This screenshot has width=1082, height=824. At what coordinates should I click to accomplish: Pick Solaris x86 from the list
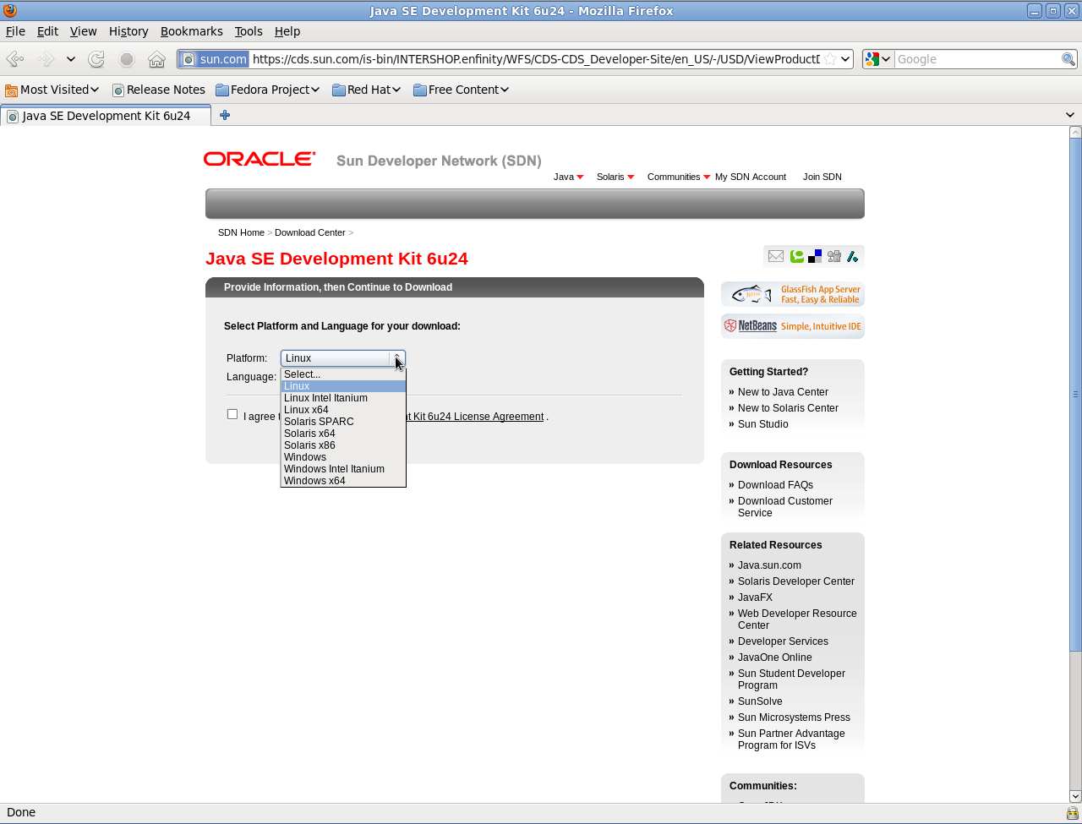tap(343, 445)
